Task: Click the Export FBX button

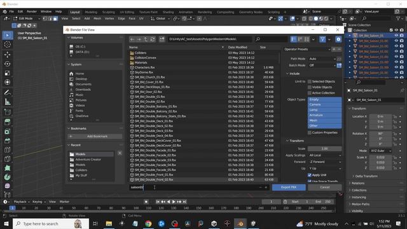Action: click(289, 187)
